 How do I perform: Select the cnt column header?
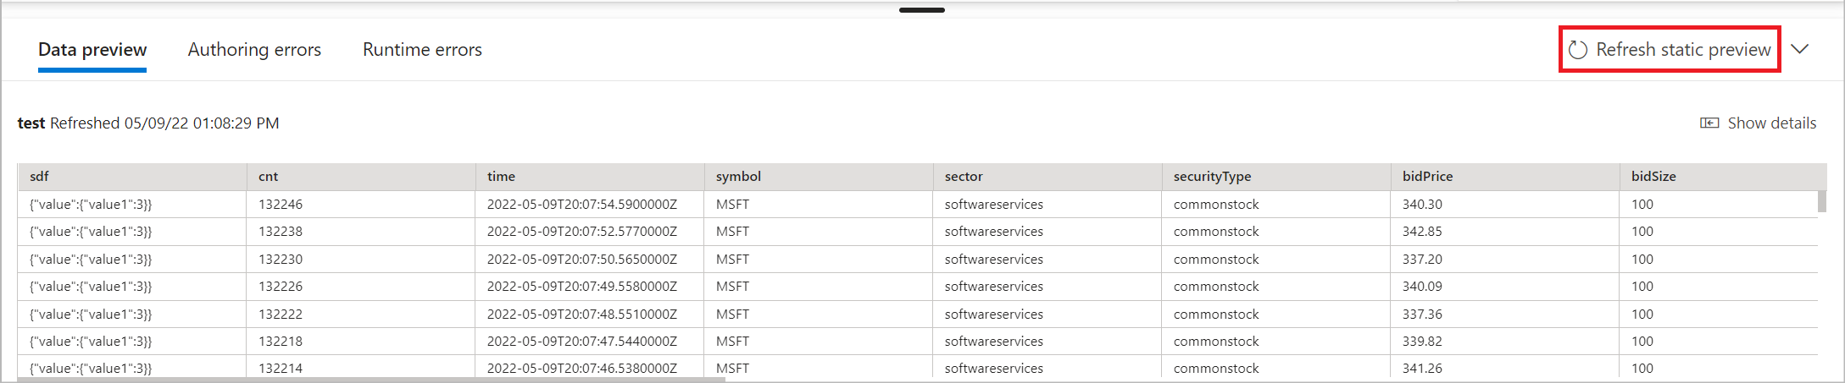(361, 177)
